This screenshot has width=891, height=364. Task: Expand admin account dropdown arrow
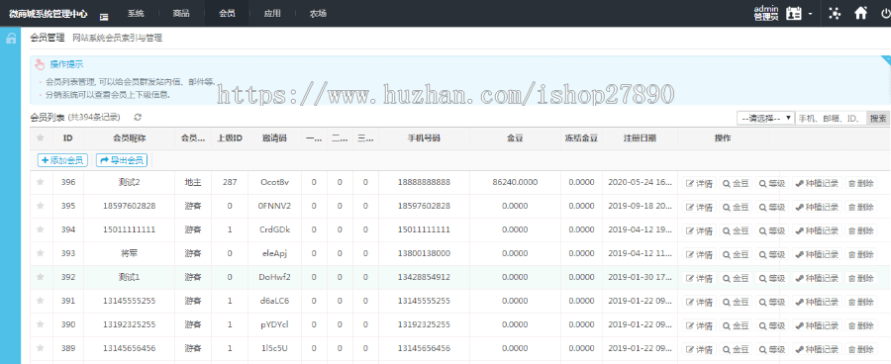[x=810, y=14]
